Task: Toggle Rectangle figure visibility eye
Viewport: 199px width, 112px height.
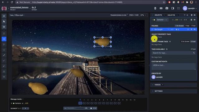Action: [195, 29]
